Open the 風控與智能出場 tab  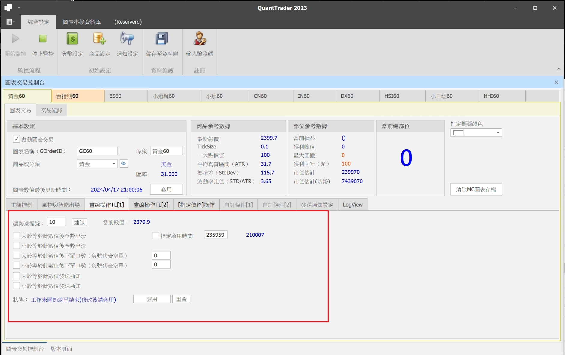tap(61, 205)
